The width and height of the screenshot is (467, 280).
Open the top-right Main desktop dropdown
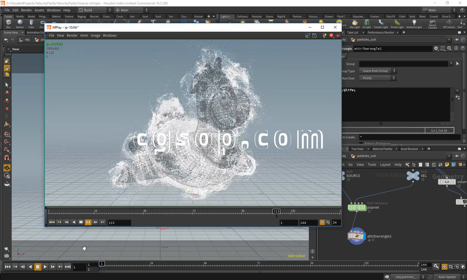pyautogui.click(x=439, y=10)
